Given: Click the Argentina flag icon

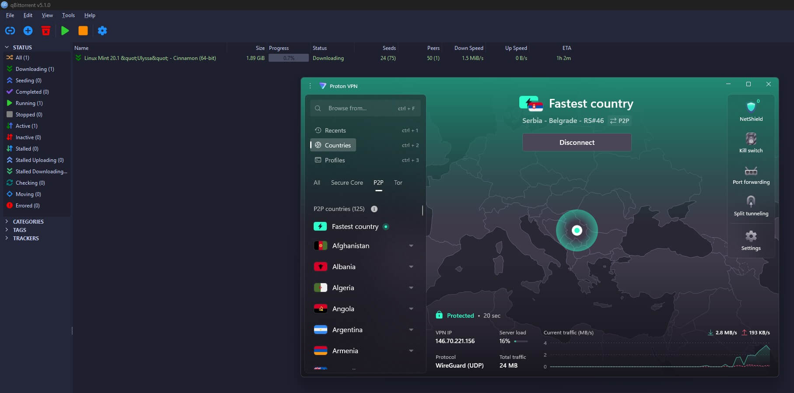Looking at the screenshot, I should [x=321, y=330].
